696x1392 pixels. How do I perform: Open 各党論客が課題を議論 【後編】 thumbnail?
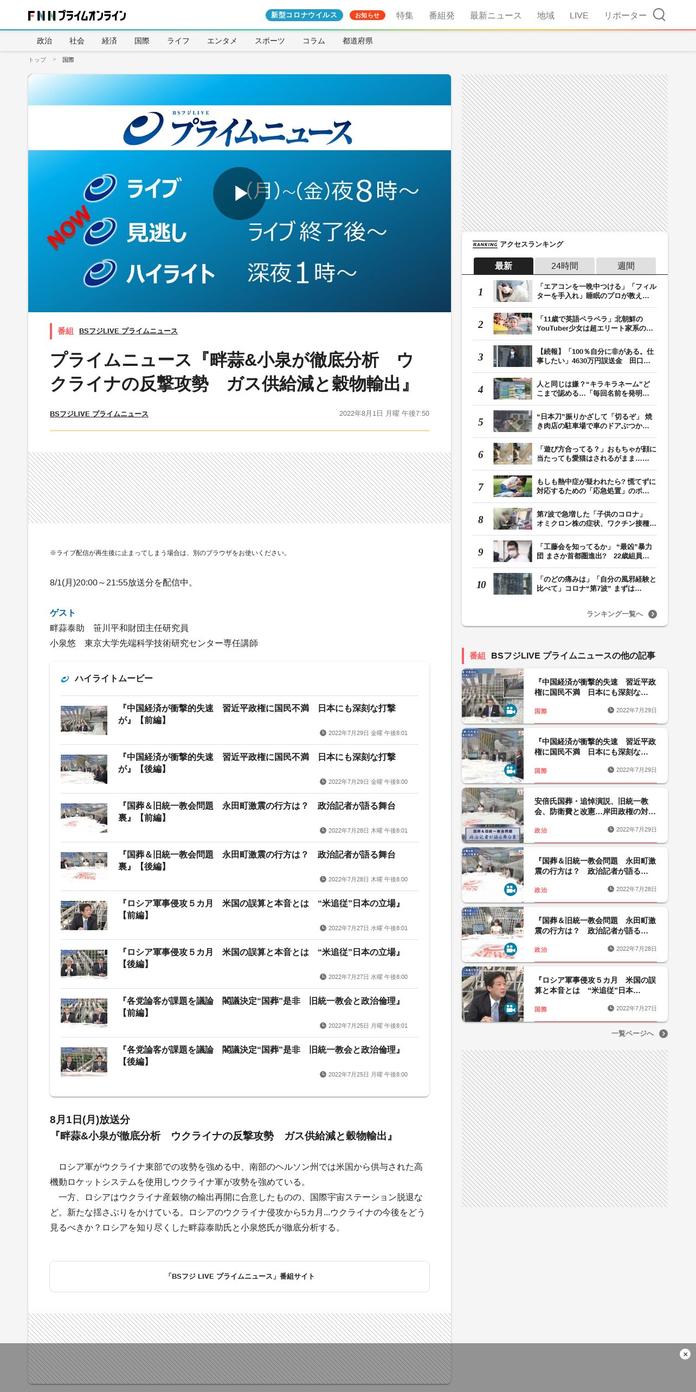click(x=84, y=1061)
